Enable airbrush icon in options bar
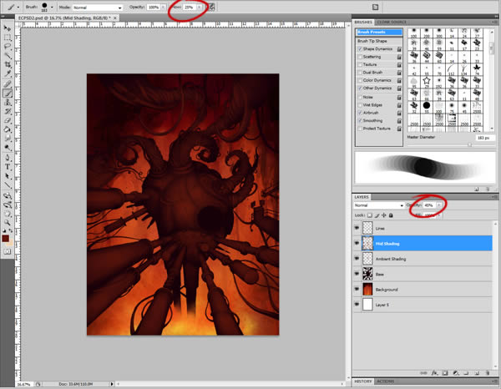This screenshot has width=501, height=389. [x=211, y=7]
